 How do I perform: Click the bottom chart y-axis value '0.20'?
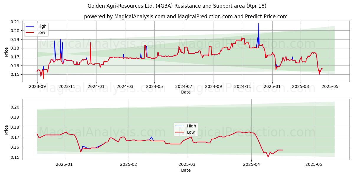[x=15, y=107]
